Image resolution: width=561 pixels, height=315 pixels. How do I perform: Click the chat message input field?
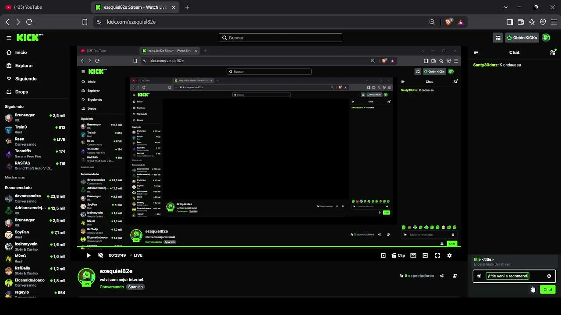point(514,276)
